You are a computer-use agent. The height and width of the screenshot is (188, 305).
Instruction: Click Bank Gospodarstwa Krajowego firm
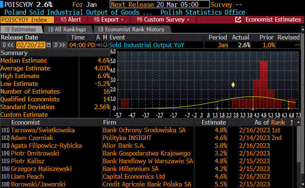click(x=146, y=153)
